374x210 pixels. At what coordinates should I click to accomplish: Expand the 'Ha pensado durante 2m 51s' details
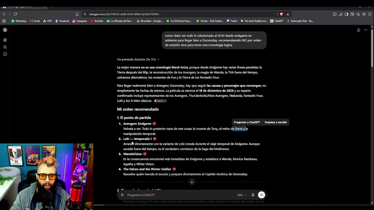coord(138,59)
